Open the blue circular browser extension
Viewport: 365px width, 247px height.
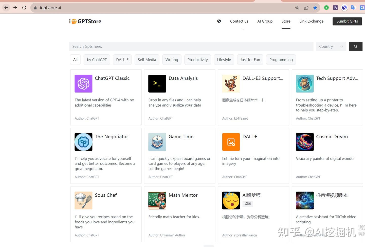[344, 8]
